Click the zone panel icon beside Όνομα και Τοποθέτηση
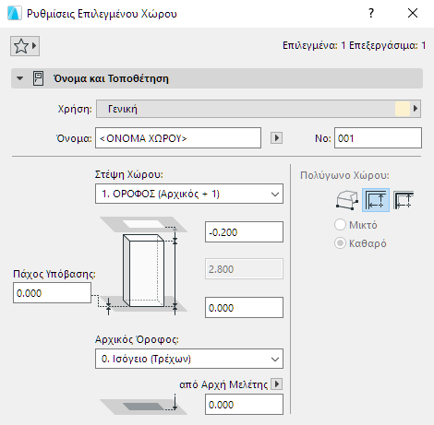 38,78
